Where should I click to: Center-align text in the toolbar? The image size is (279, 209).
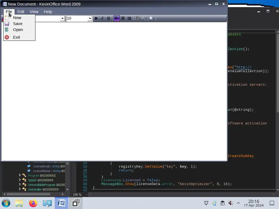click(x=123, y=18)
